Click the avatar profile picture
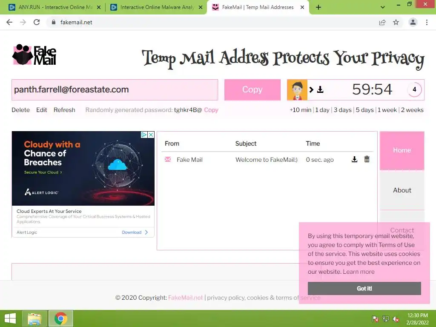 pos(297,90)
